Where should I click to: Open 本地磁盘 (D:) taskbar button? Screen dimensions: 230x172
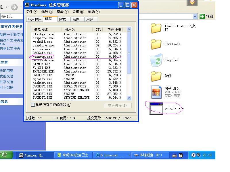tap(150, 155)
